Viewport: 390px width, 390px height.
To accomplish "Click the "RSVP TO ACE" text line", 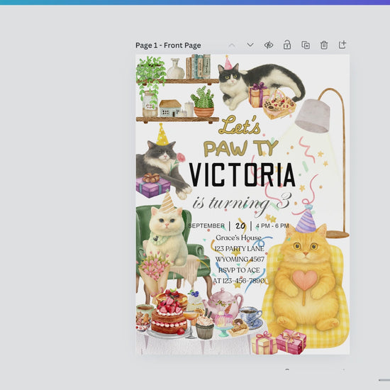I will [x=239, y=270].
